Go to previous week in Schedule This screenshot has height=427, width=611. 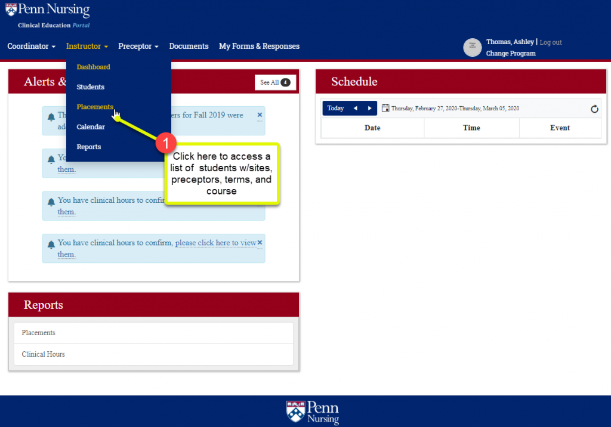(356, 109)
